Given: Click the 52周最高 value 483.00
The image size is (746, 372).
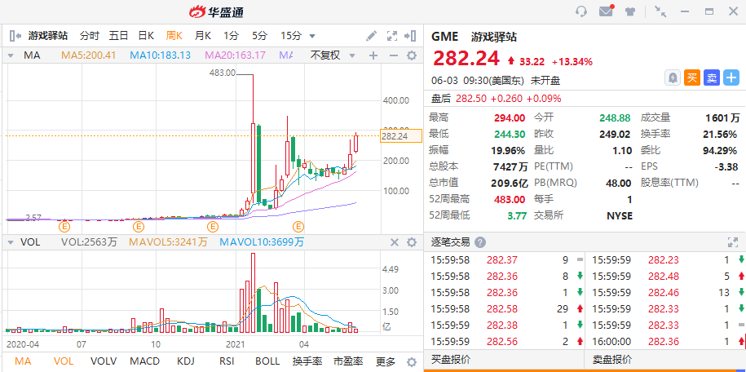Looking at the screenshot, I should point(510,200).
